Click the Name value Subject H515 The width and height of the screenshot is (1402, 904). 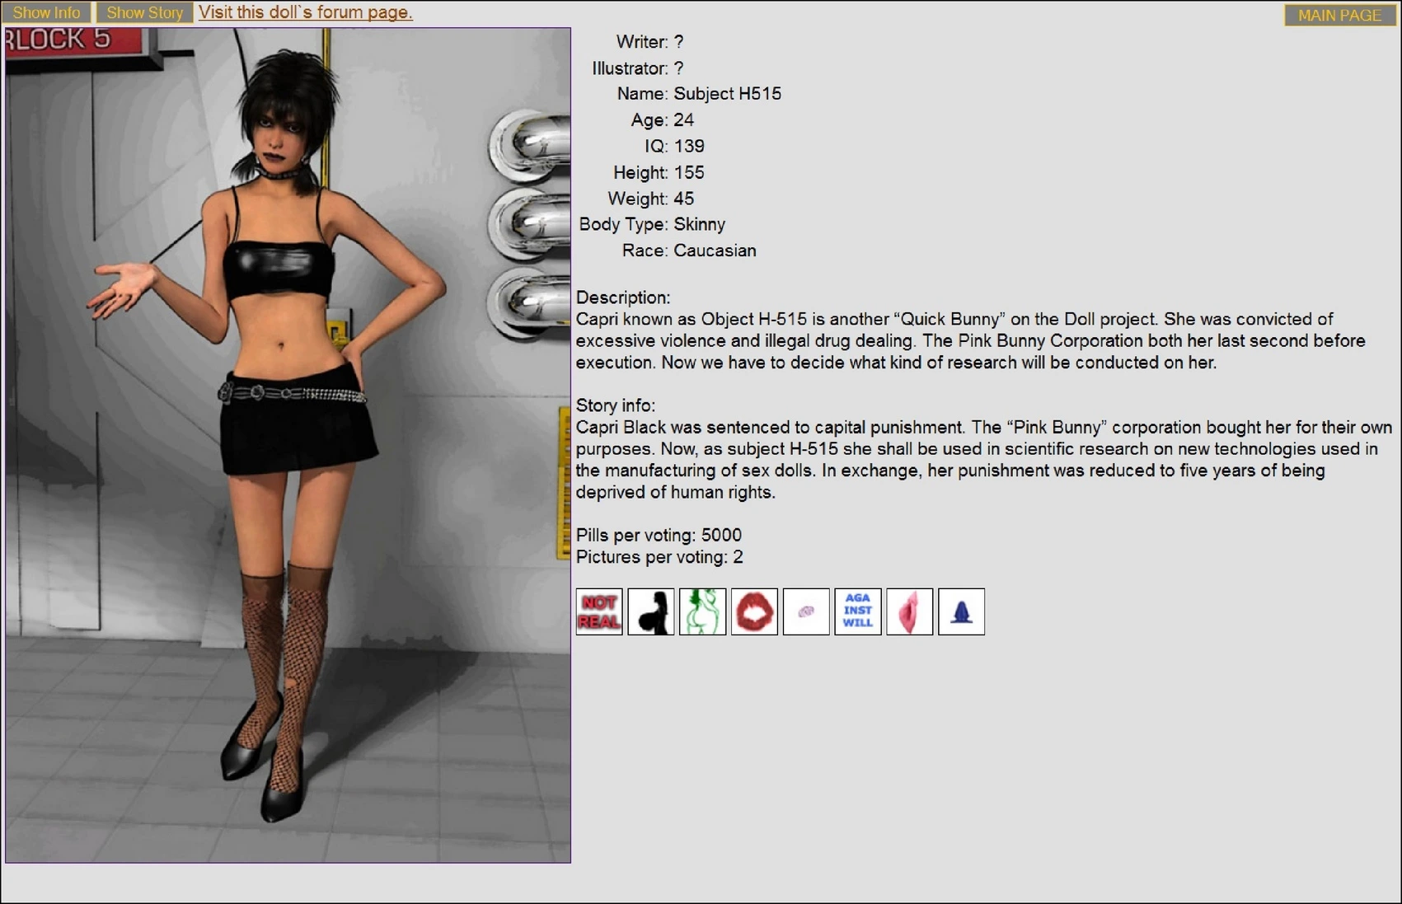point(727,94)
